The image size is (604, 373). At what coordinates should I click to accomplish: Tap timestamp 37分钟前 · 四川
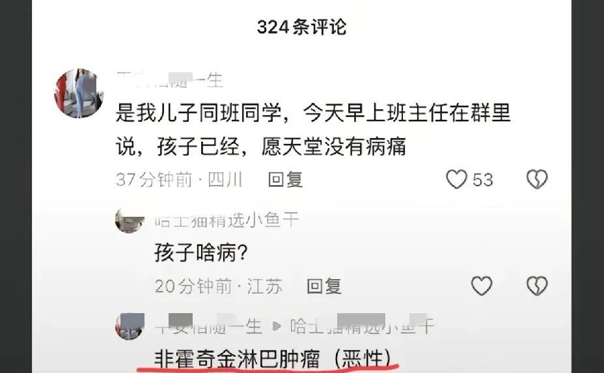point(179,180)
